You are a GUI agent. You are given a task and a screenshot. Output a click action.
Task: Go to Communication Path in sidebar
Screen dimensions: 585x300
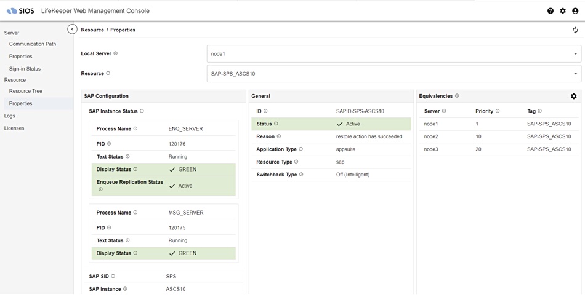[x=33, y=44]
